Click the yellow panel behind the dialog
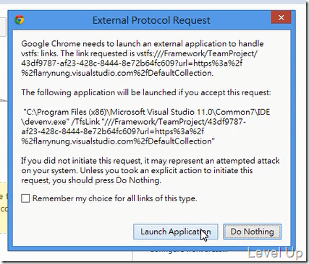Viewport: 309px width, 264px height. pyautogui.click(x=4, y=208)
